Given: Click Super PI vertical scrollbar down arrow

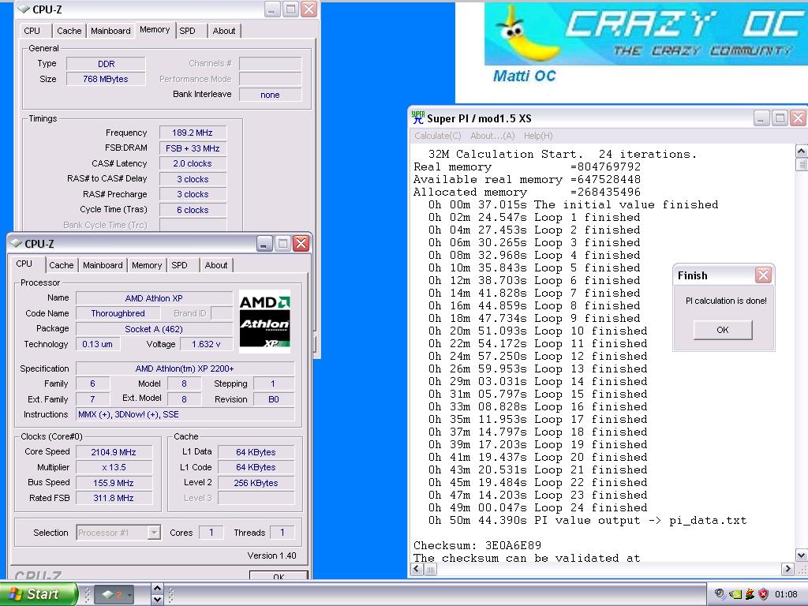Looking at the screenshot, I should click(802, 555).
